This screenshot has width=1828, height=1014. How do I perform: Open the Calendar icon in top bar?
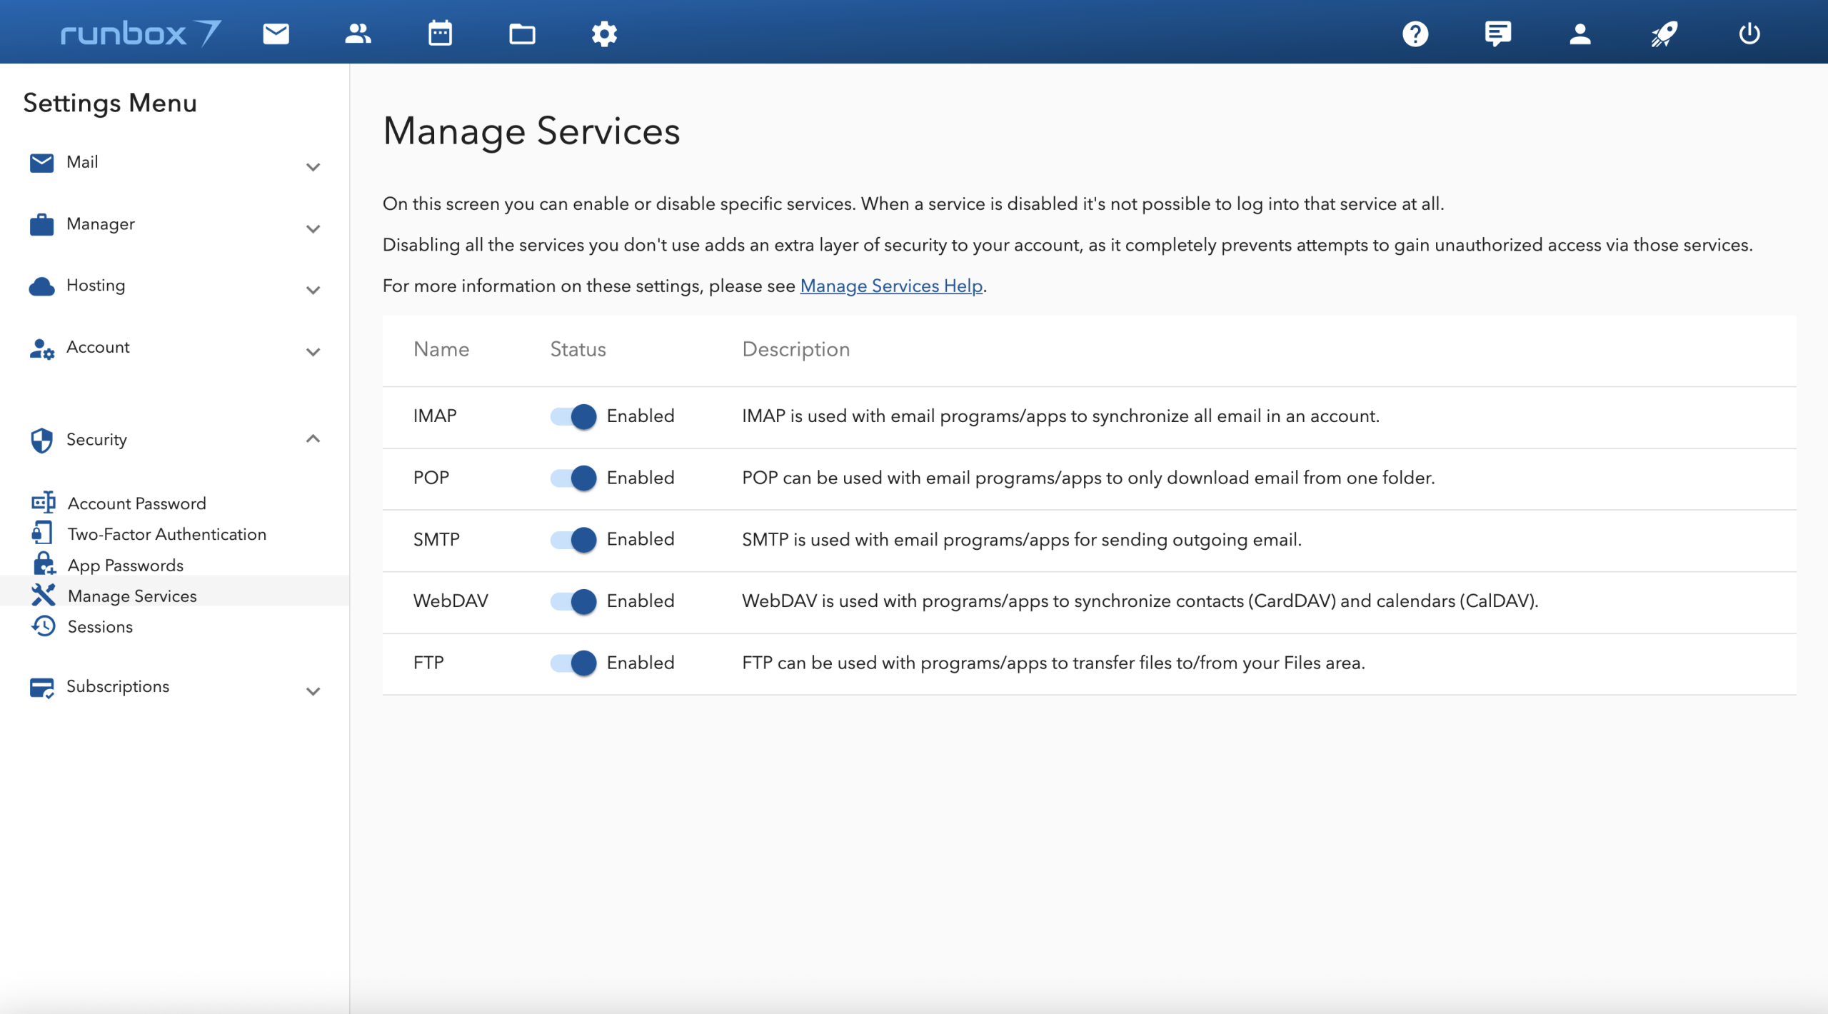pos(440,34)
